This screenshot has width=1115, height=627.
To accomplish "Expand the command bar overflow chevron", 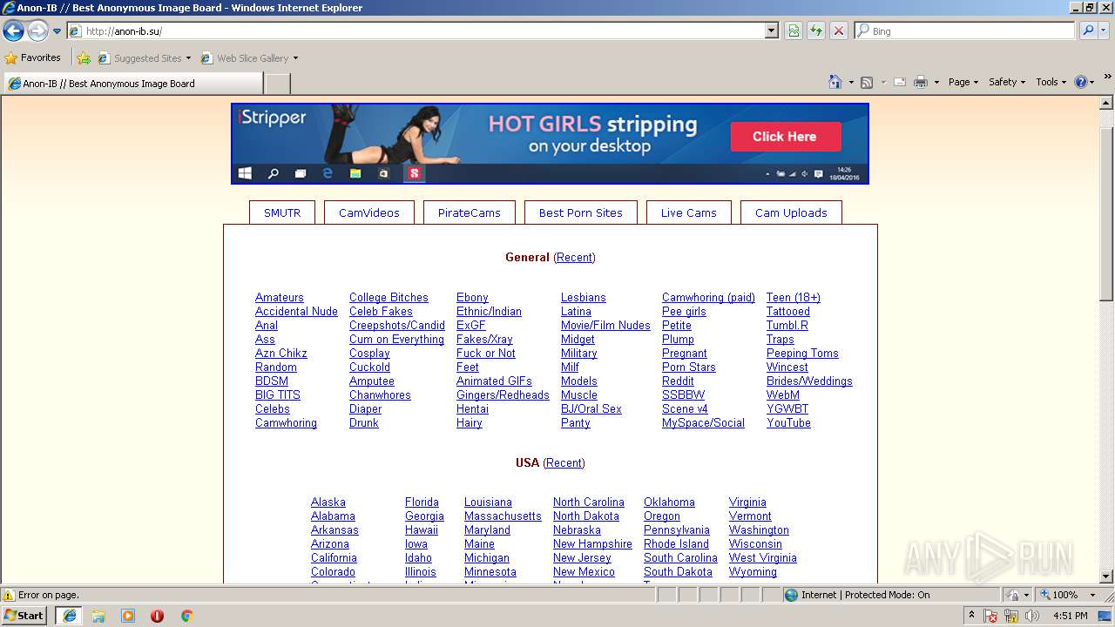I will tap(1107, 78).
